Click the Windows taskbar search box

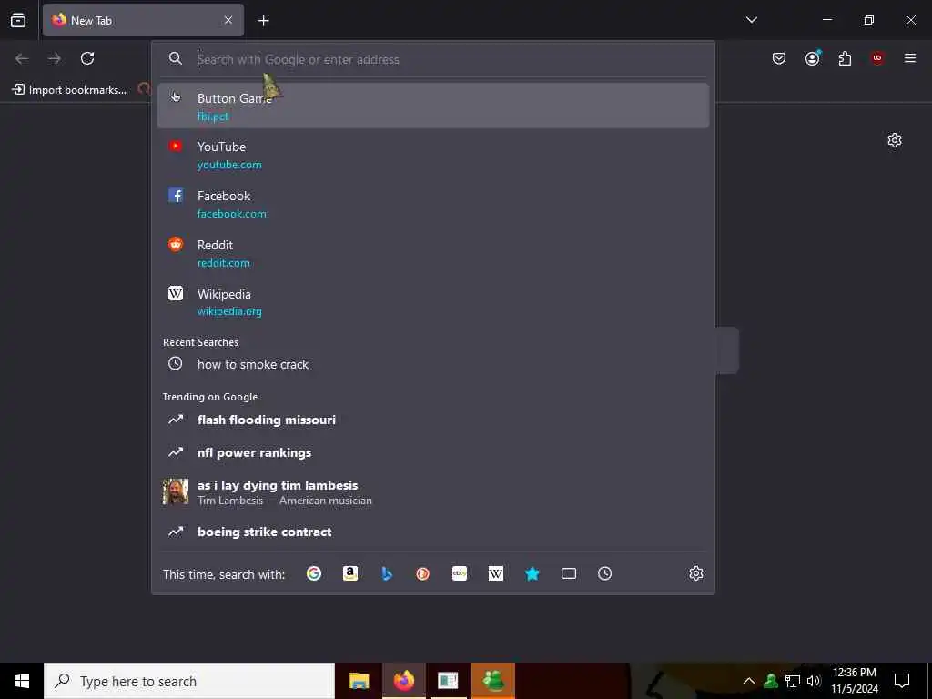click(x=189, y=681)
